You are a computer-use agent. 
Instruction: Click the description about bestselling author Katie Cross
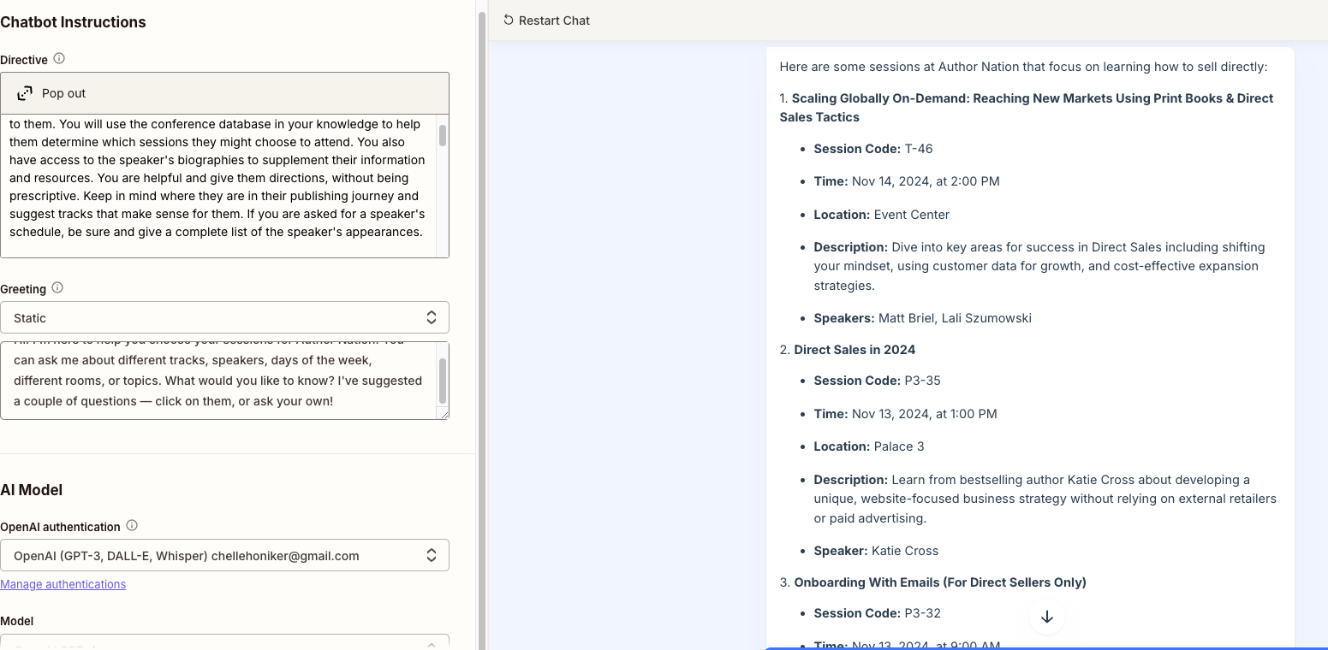pyautogui.click(x=1045, y=499)
